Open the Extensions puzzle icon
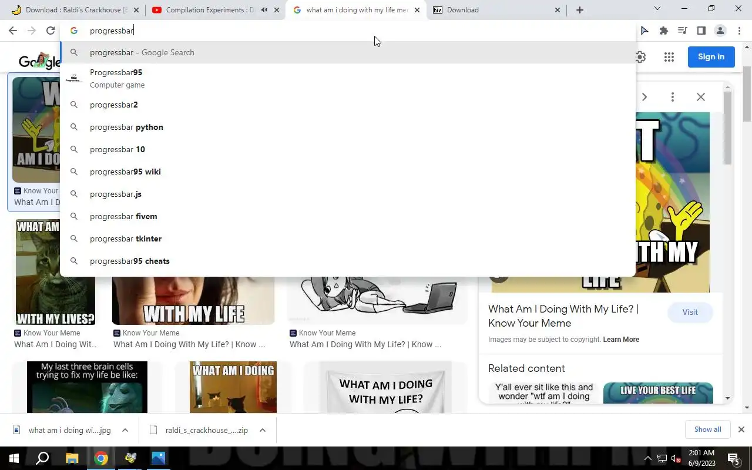Image resolution: width=752 pixels, height=470 pixels. click(664, 31)
